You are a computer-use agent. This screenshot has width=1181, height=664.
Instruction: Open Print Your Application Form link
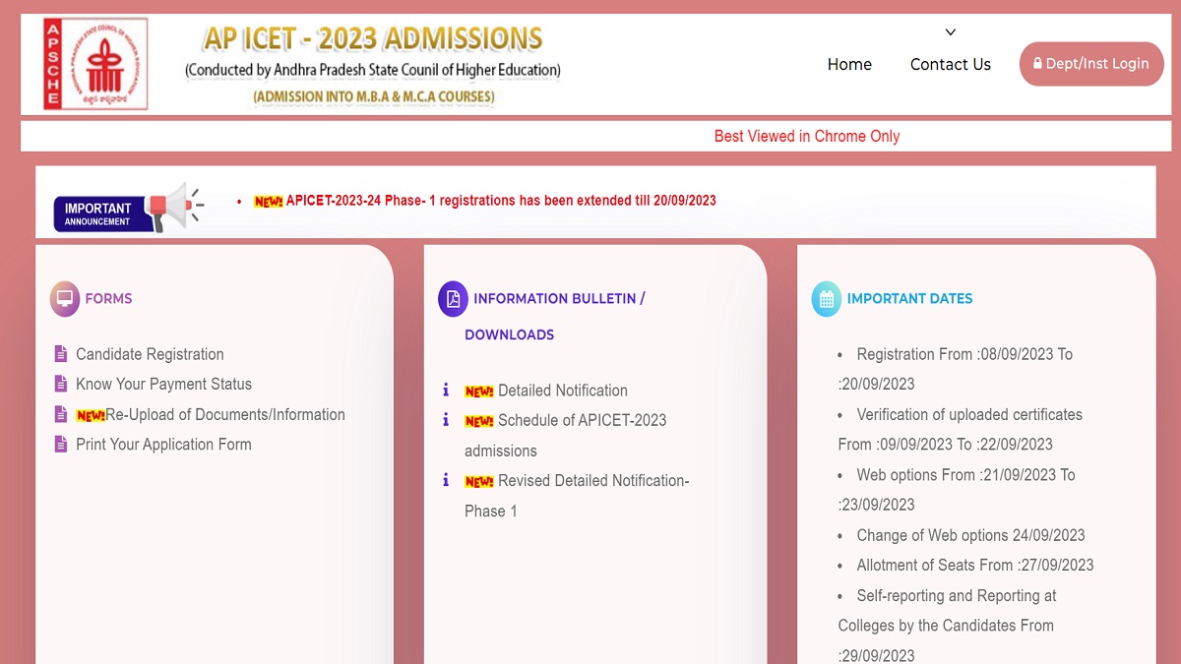(x=163, y=445)
